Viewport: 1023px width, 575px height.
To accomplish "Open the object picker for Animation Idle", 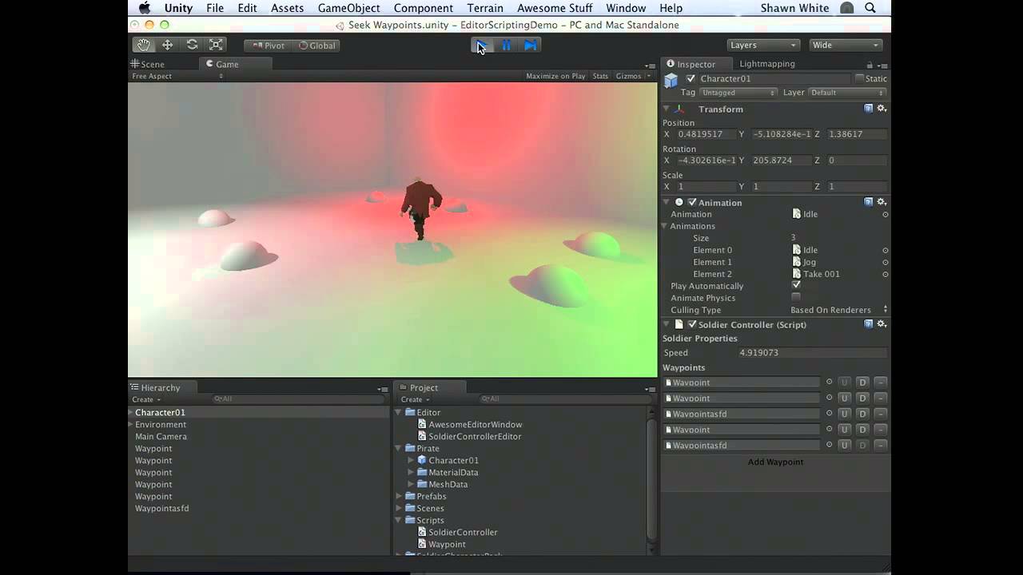I will 885,214.
